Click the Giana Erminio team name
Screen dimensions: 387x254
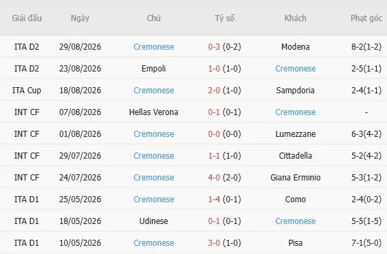coord(296,177)
